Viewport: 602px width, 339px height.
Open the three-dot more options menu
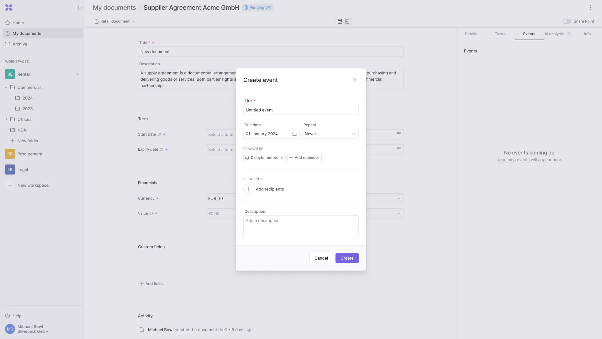[590, 8]
